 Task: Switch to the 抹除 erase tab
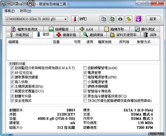[150, 35]
